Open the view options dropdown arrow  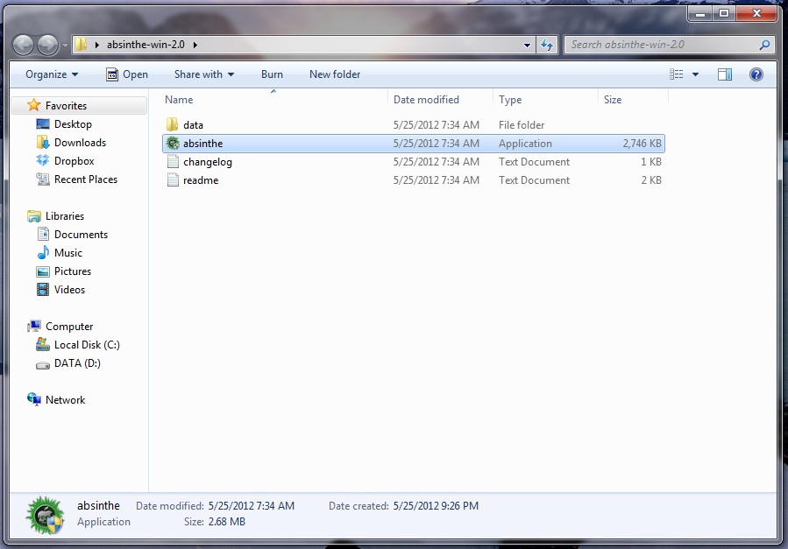coord(696,74)
